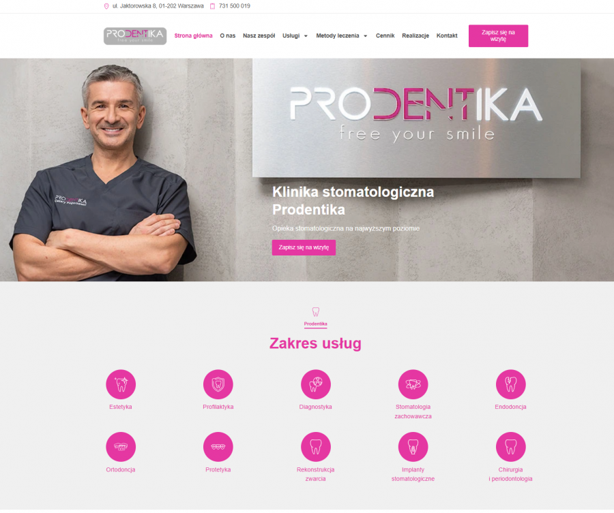Open the Implanty stomatologiczne icon

point(413,447)
